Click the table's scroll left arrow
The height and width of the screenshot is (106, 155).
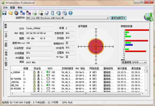pos(12,93)
